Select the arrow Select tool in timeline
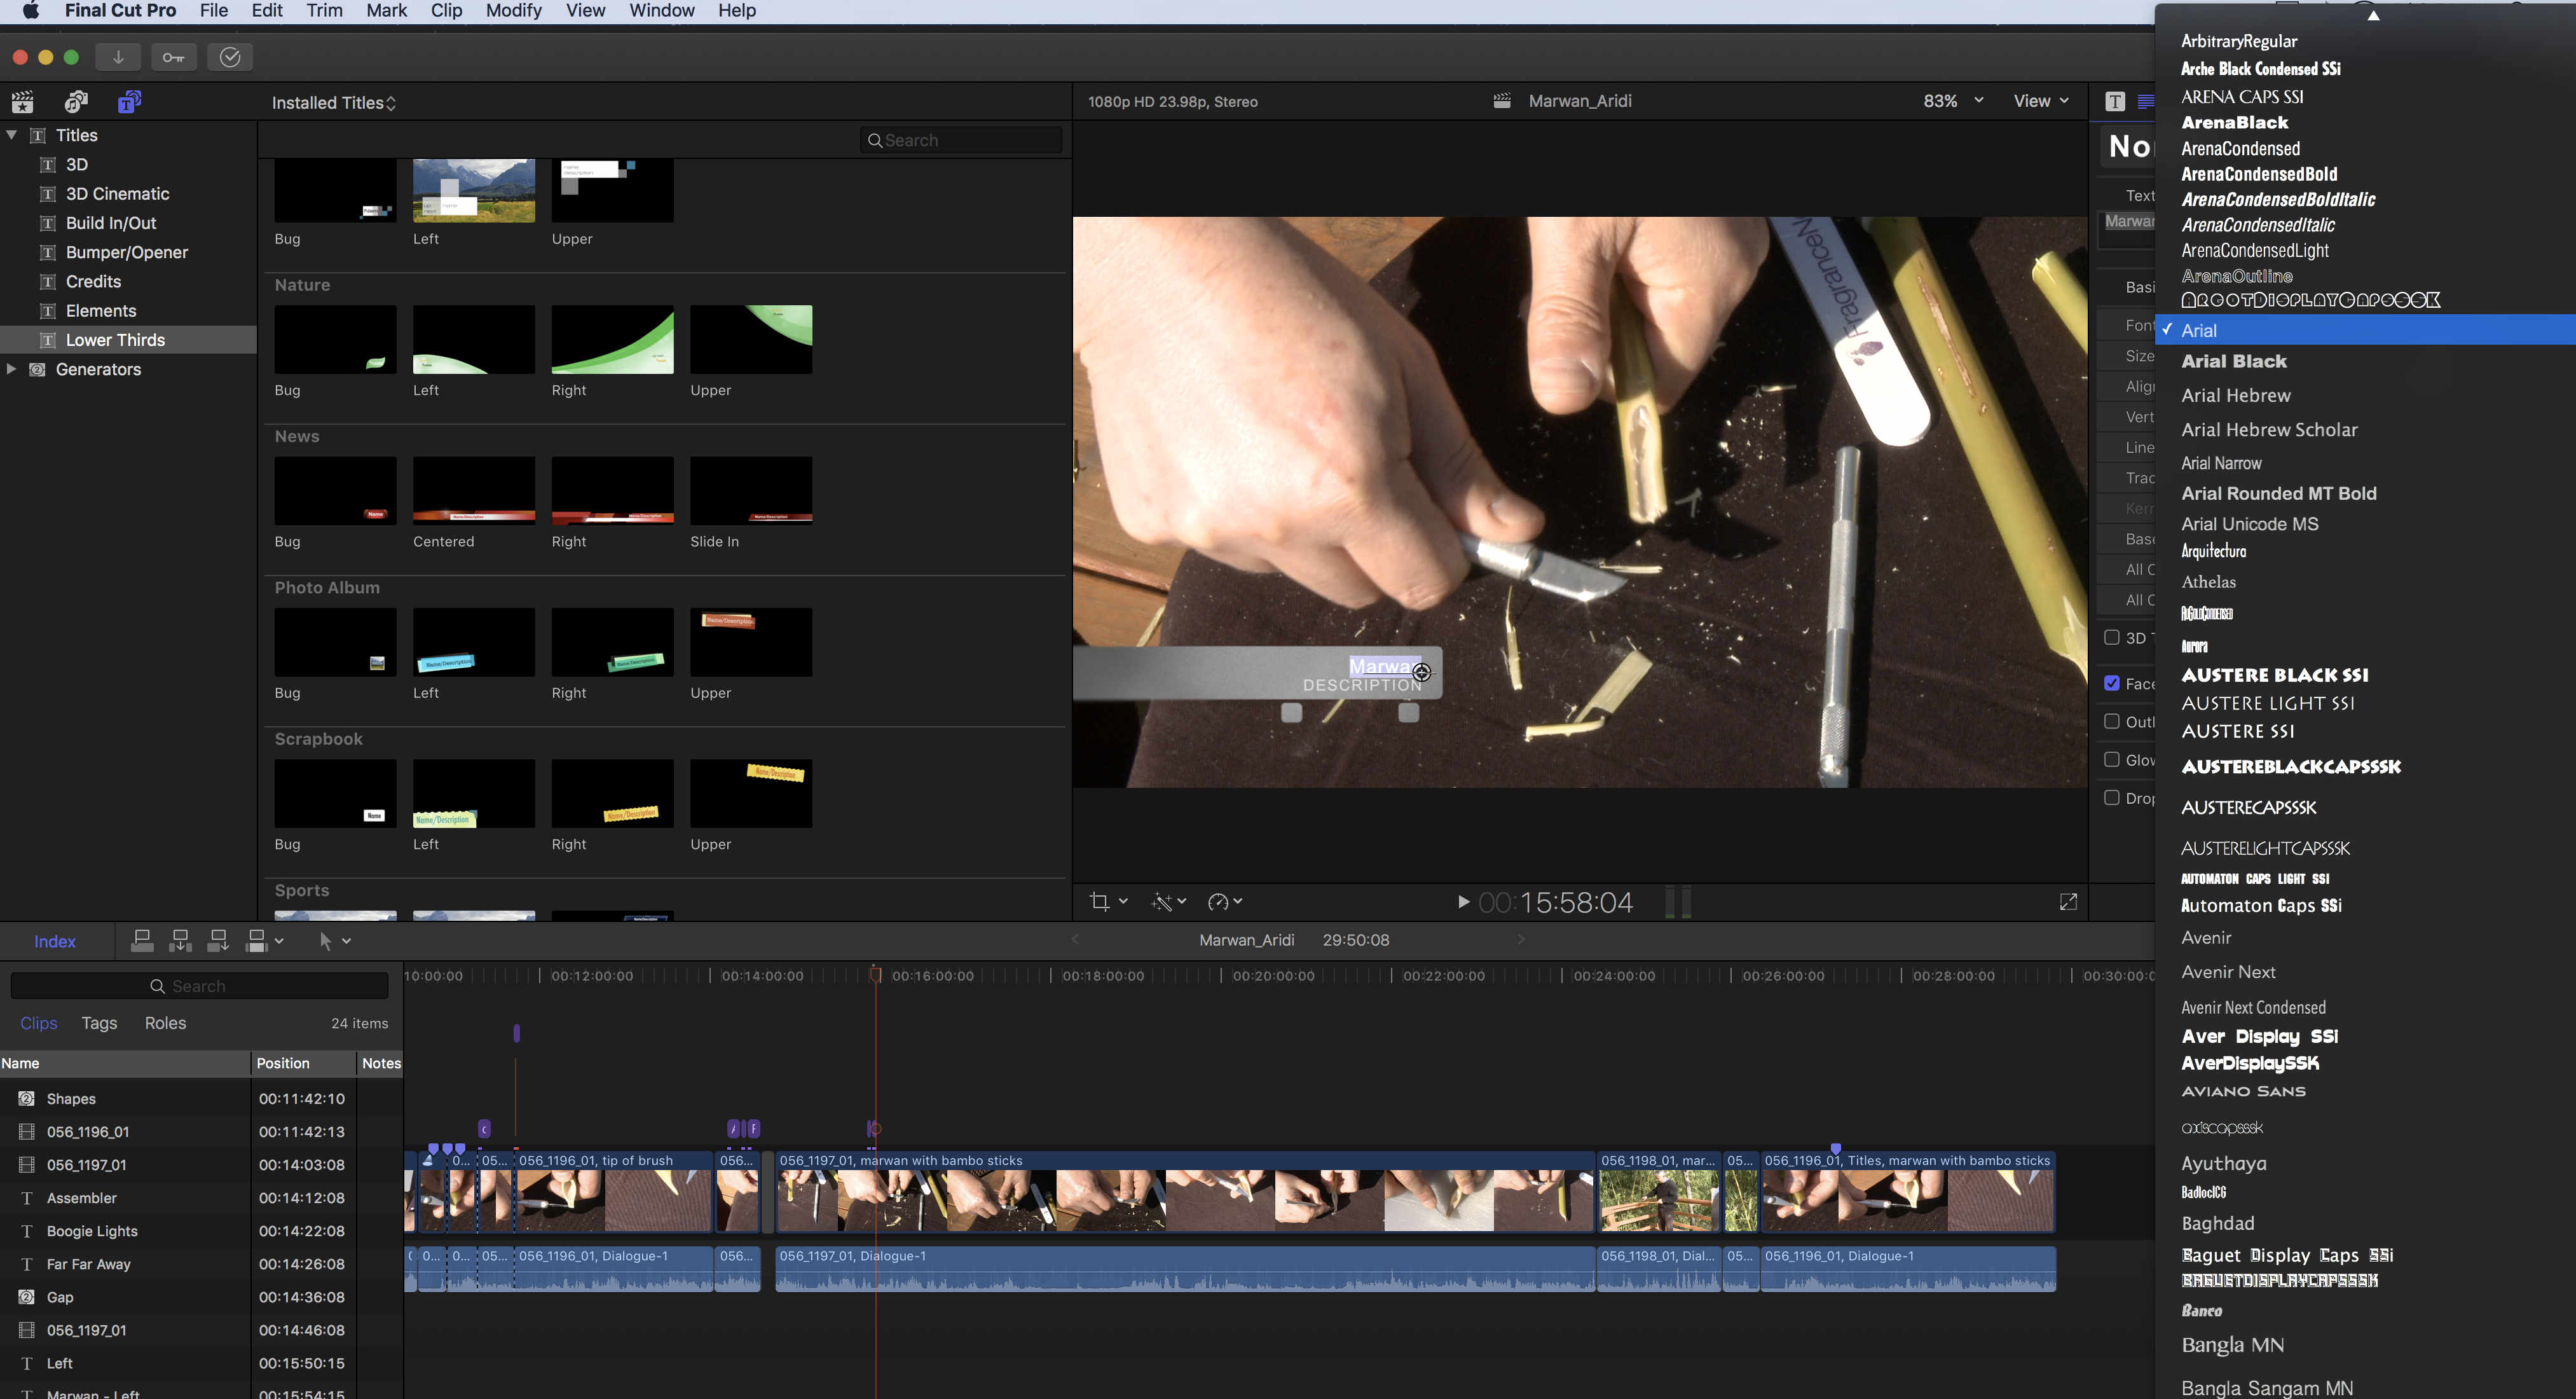 [x=325, y=940]
